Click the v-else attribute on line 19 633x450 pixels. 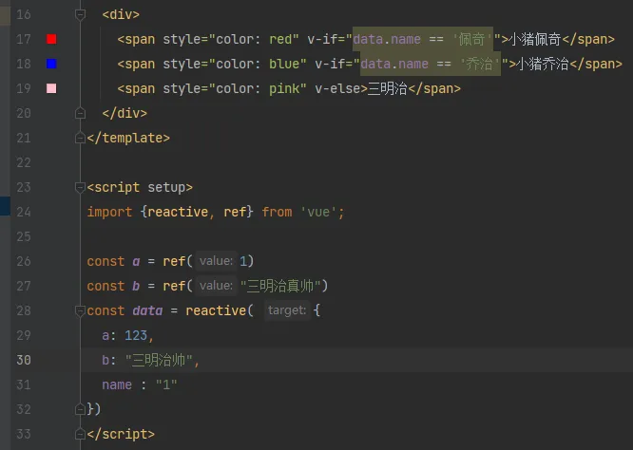337,88
